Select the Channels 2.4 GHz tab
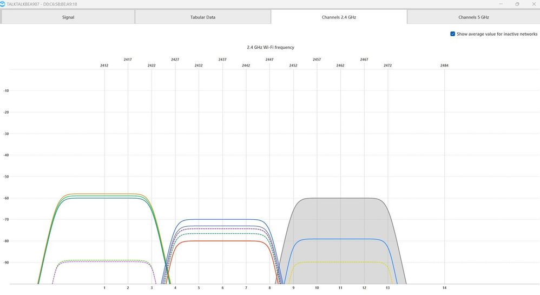This screenshot has height=295, width=540. (339, 17)
